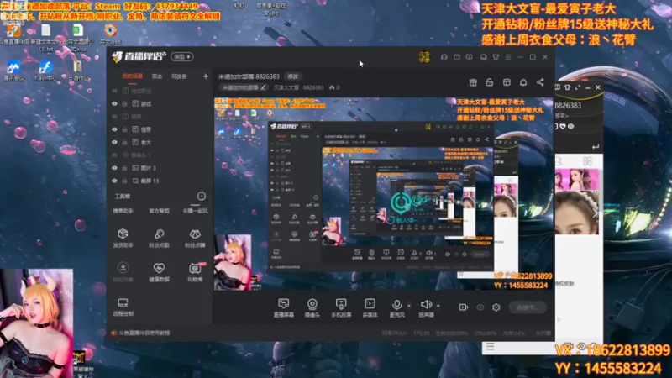
Task: Click the hamburger icon in right white window
Action: [490, 346]
